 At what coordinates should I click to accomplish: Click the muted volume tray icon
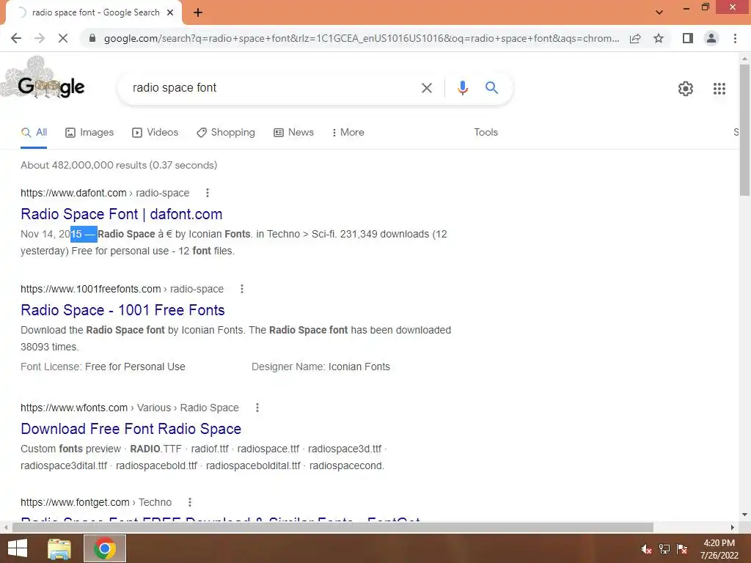pyautogui.click(x=646, y=550)
